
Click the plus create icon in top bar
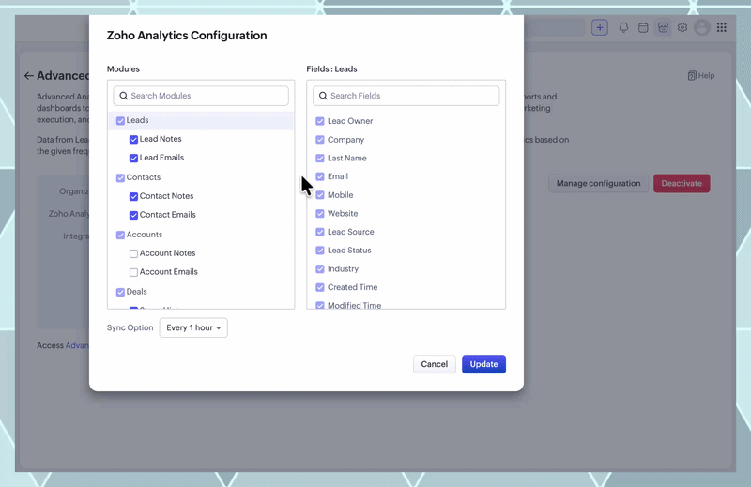pos(599,27)
